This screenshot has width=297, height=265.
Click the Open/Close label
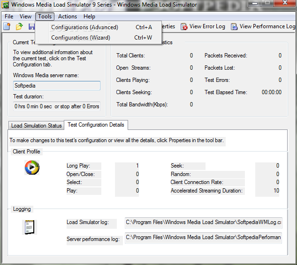coord(81,174)
